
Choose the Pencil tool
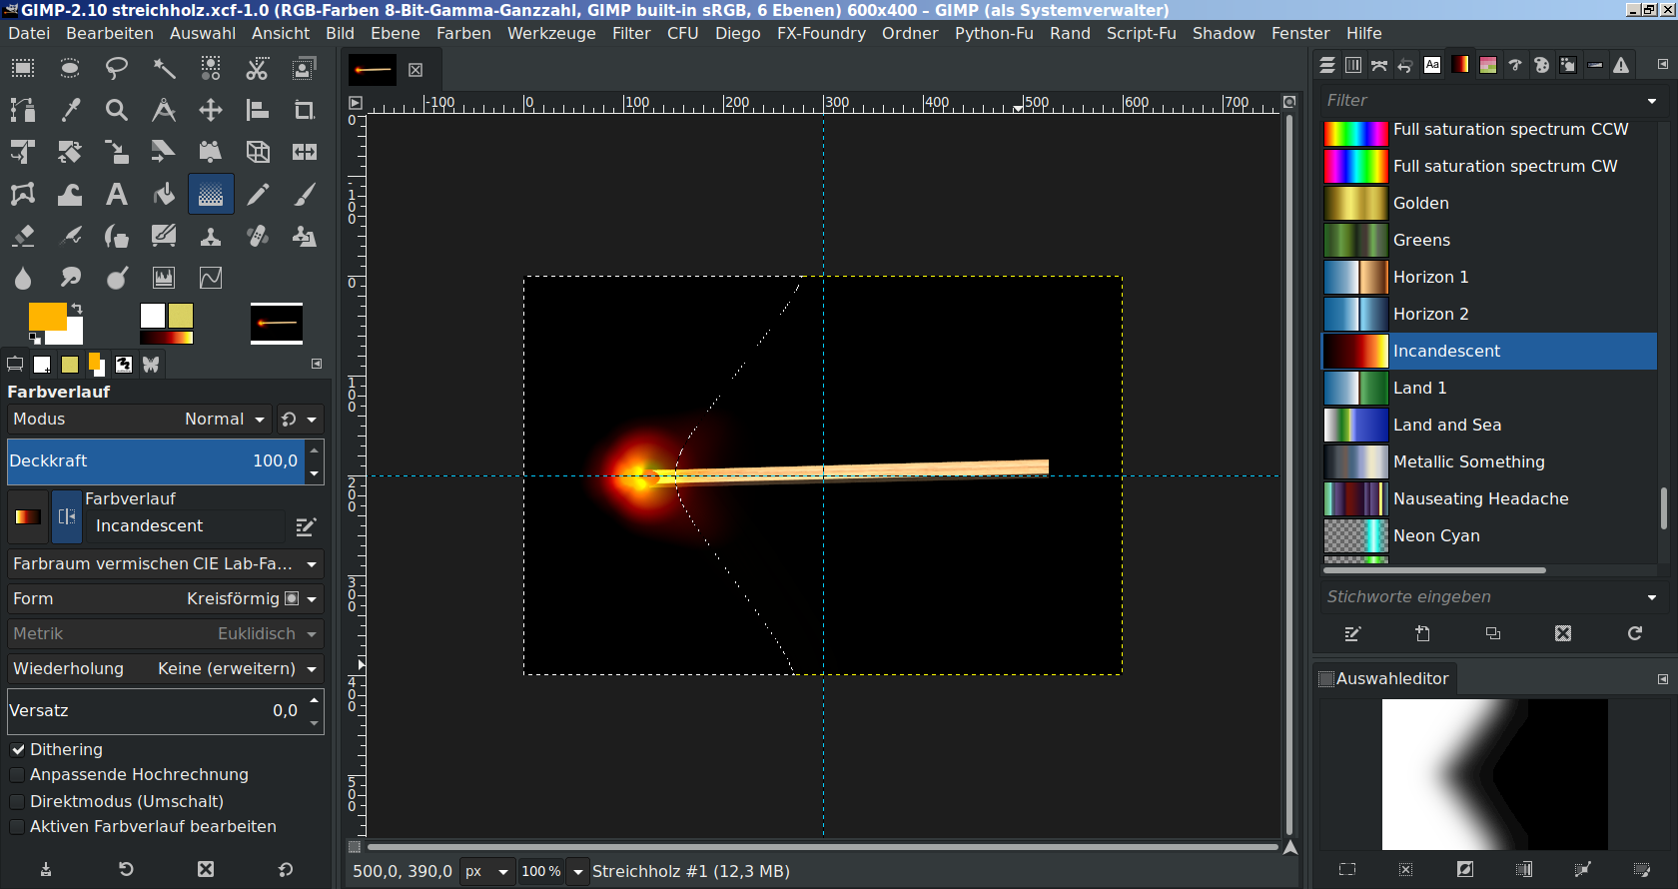click(258, 194)
